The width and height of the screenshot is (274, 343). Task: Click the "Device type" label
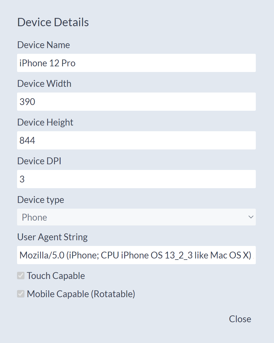coord(41,200)
